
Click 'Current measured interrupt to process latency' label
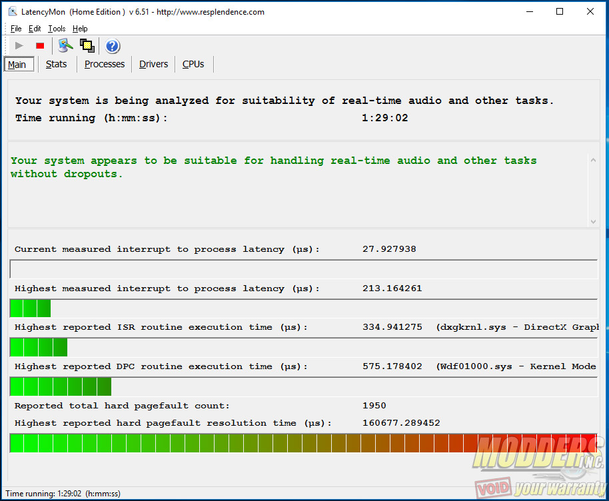167,249
